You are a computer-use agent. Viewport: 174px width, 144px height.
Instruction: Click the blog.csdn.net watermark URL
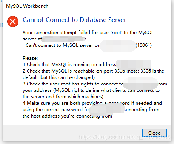coord(124,137)
